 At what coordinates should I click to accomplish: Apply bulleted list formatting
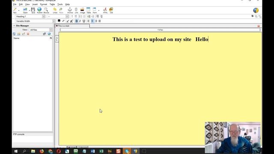coord(84,16)
